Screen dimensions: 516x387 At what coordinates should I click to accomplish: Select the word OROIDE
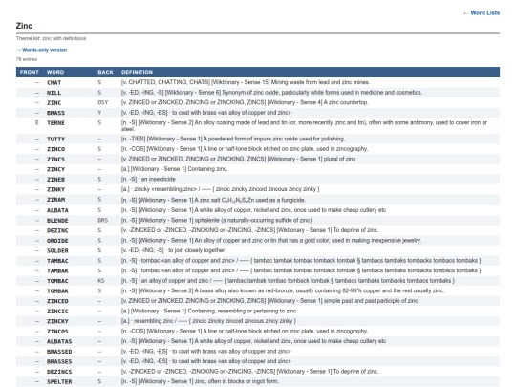57,241
